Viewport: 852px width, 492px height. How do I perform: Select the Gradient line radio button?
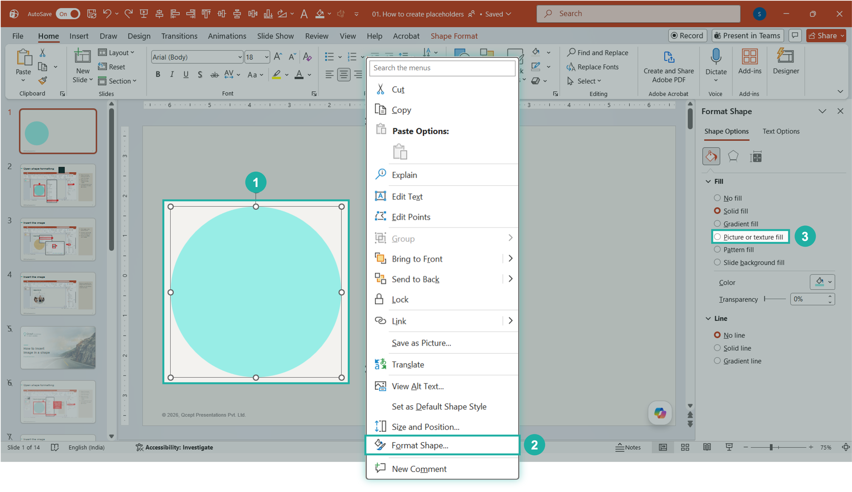click(x=717, y=361)
